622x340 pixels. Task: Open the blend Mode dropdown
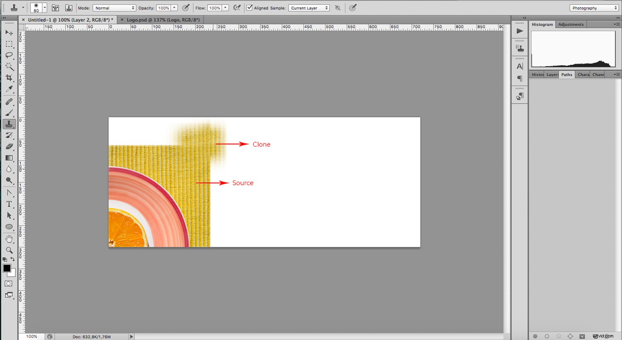pyautogui.click(x=114, y=7)
